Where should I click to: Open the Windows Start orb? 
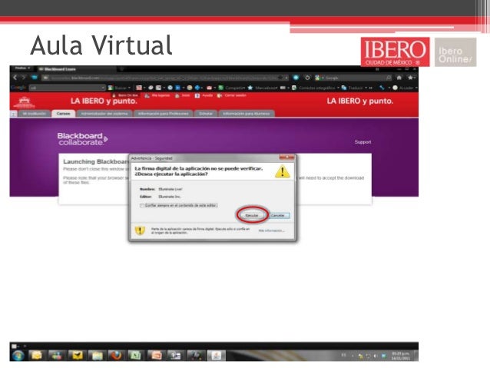click(18, 356)
